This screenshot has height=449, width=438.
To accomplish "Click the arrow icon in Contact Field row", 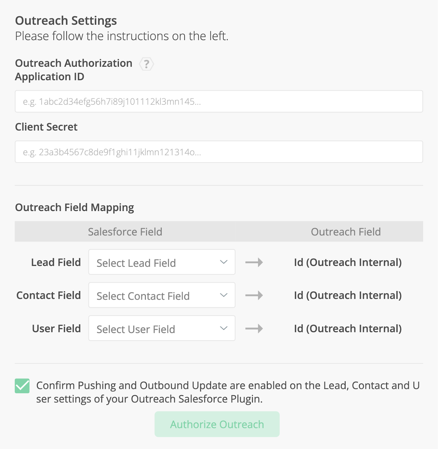I will [254, 295].
